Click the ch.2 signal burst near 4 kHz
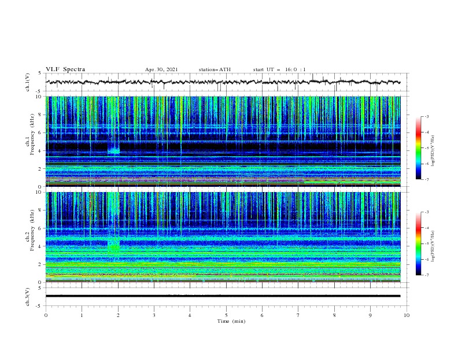This screenshot has width=458, height=354. tap(113, 246)
